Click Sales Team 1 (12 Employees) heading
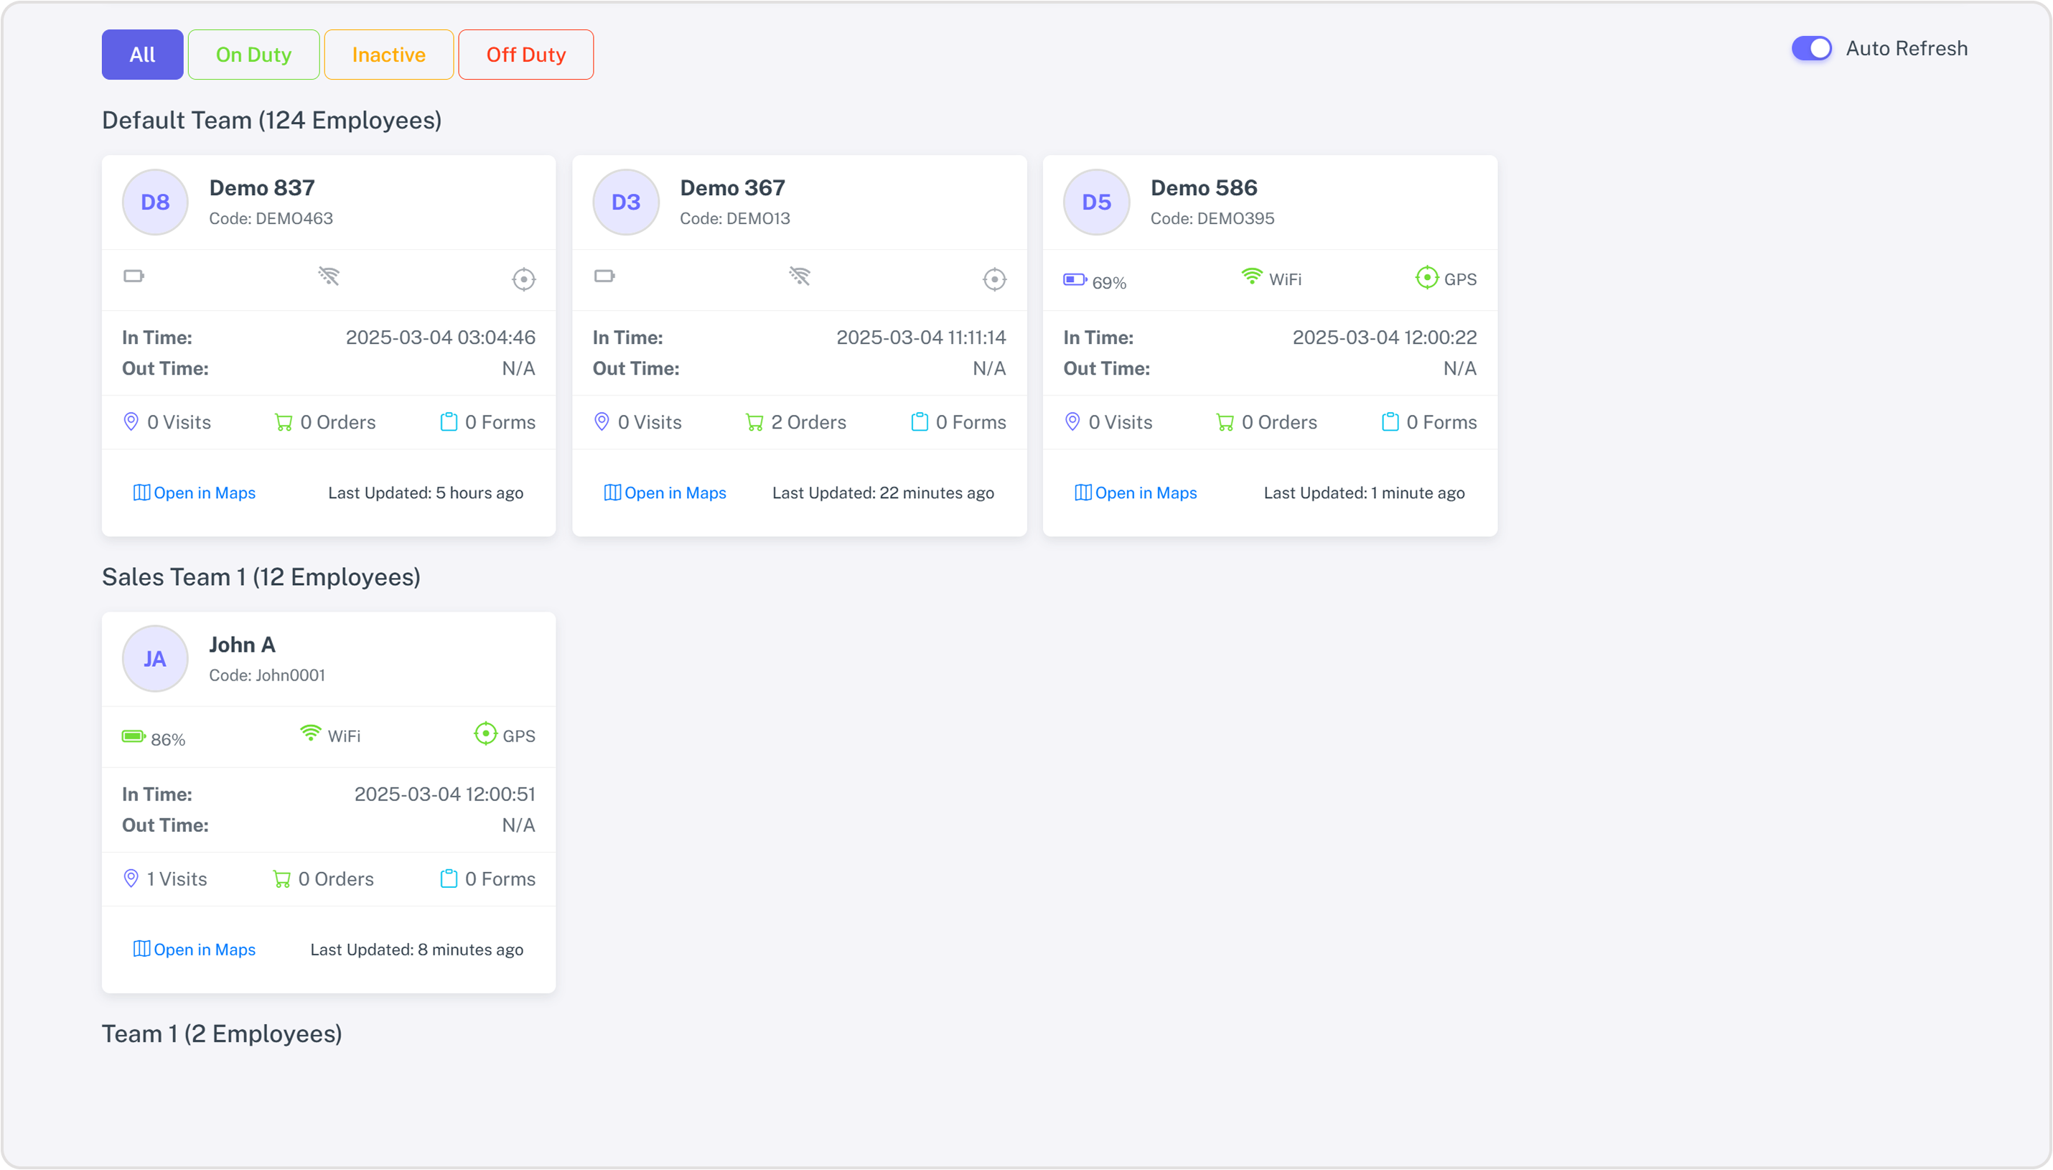Viewport: 2053px width, 1170px height. (x=261, y=577)
